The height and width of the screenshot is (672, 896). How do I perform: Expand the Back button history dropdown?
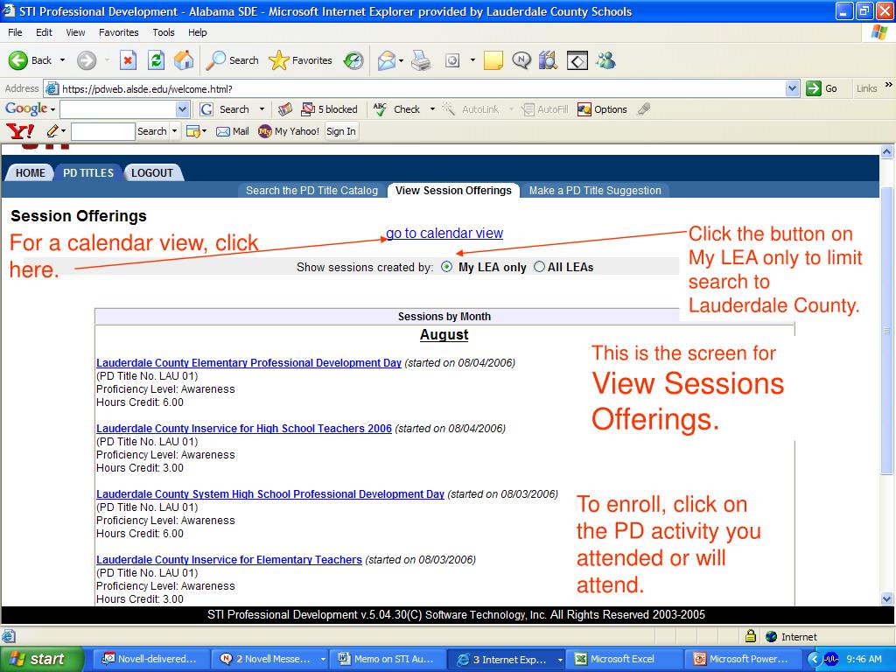[x=62, y=60]
